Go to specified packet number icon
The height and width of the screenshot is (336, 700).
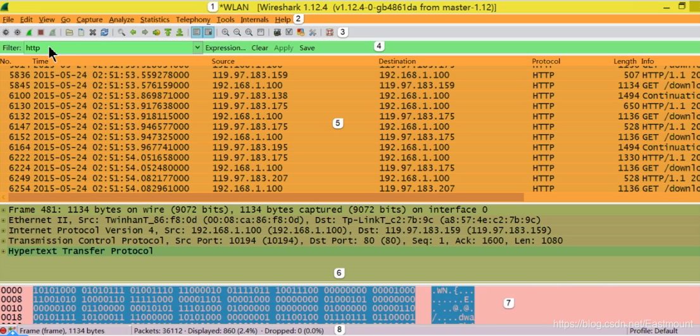coord(156,32)
